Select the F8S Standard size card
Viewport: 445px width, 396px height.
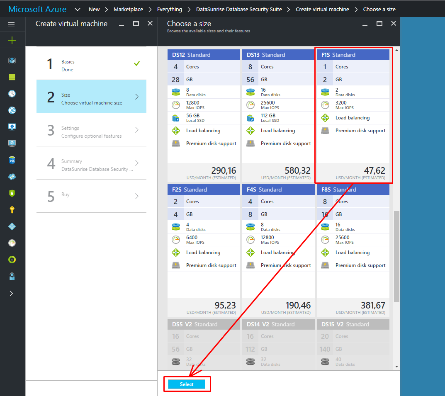tap(353, 250)
